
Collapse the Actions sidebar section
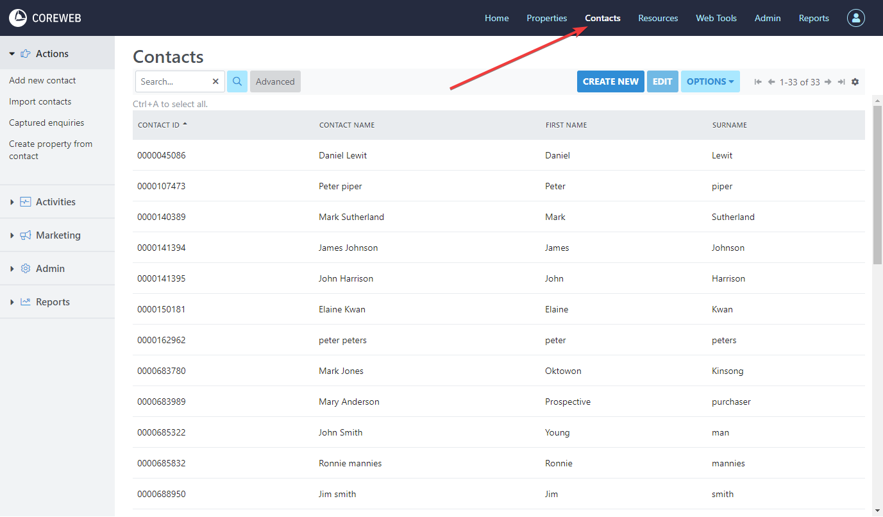(51, 54)
